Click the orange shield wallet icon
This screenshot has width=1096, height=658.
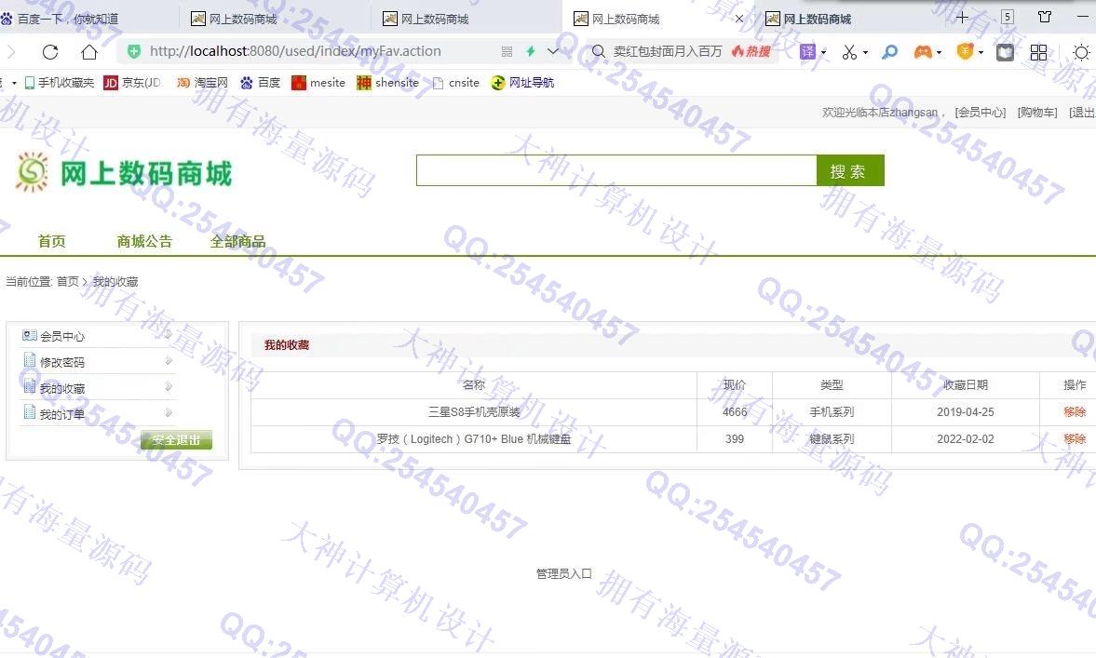point(965,52)
